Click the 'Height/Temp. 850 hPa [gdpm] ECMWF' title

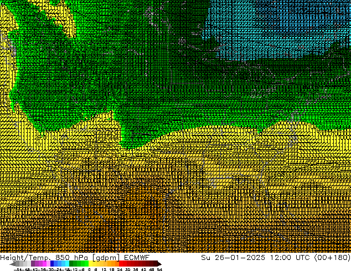pos(75,257)
